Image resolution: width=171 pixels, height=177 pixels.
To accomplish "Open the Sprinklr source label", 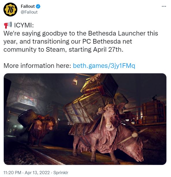I will (x=61, y=173).
